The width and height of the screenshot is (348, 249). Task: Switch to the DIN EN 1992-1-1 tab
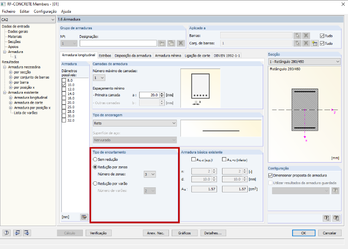[x=227, y=56]
